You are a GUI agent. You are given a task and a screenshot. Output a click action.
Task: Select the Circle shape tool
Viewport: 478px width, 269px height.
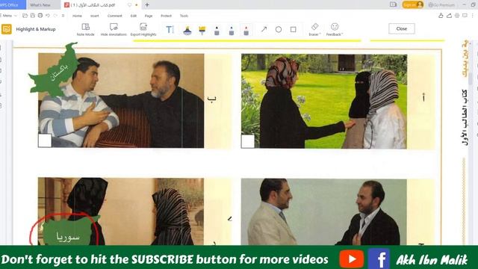click(279, 30)
